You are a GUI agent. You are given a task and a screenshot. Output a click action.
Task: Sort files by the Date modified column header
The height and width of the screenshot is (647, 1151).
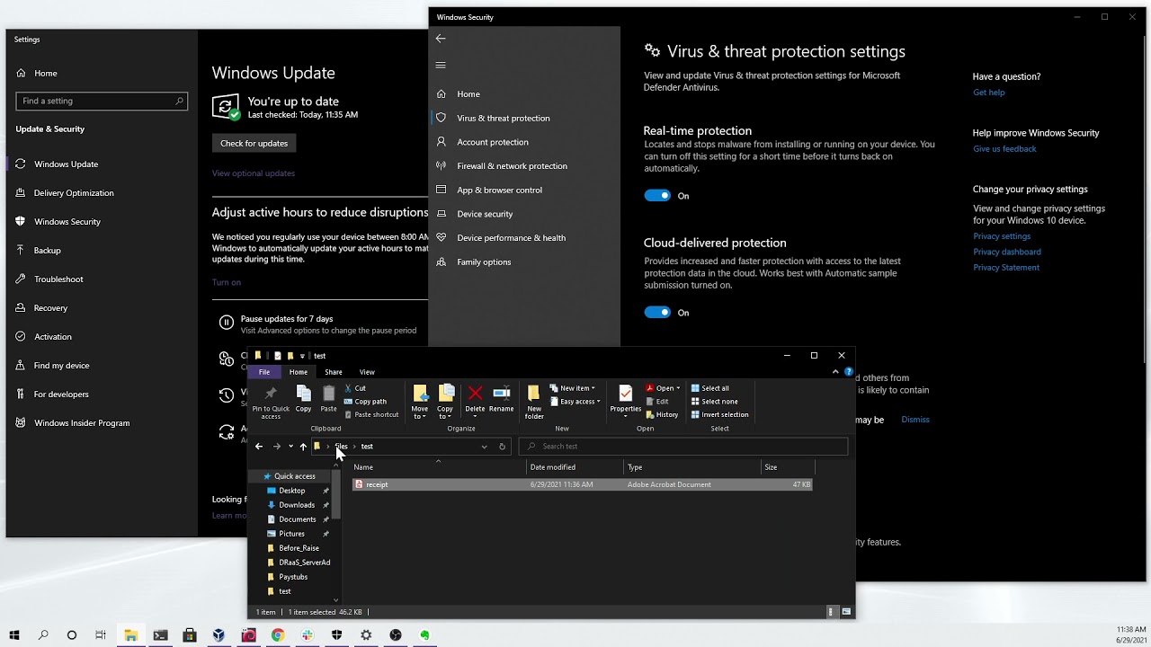575,467
